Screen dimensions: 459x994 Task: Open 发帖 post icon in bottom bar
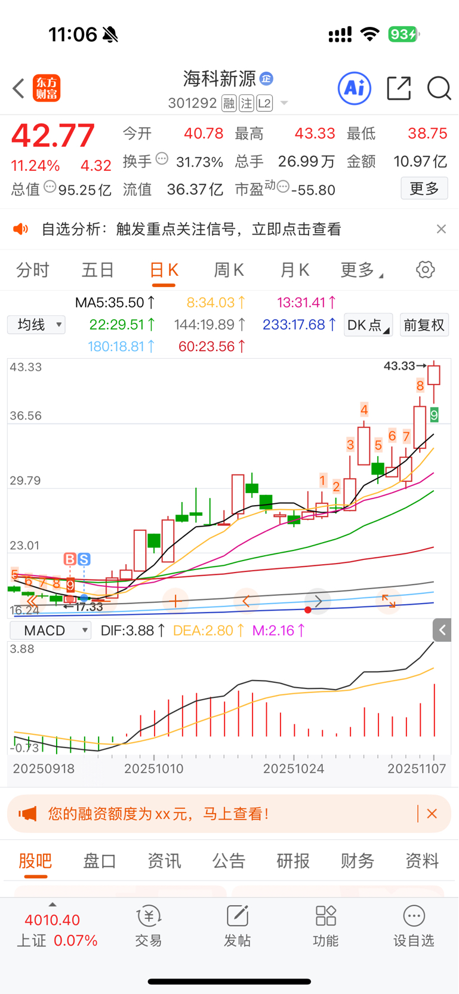[x=237, y=926]
